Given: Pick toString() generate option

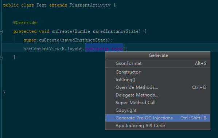Looking at the screenshot, I should pos(157,80).
